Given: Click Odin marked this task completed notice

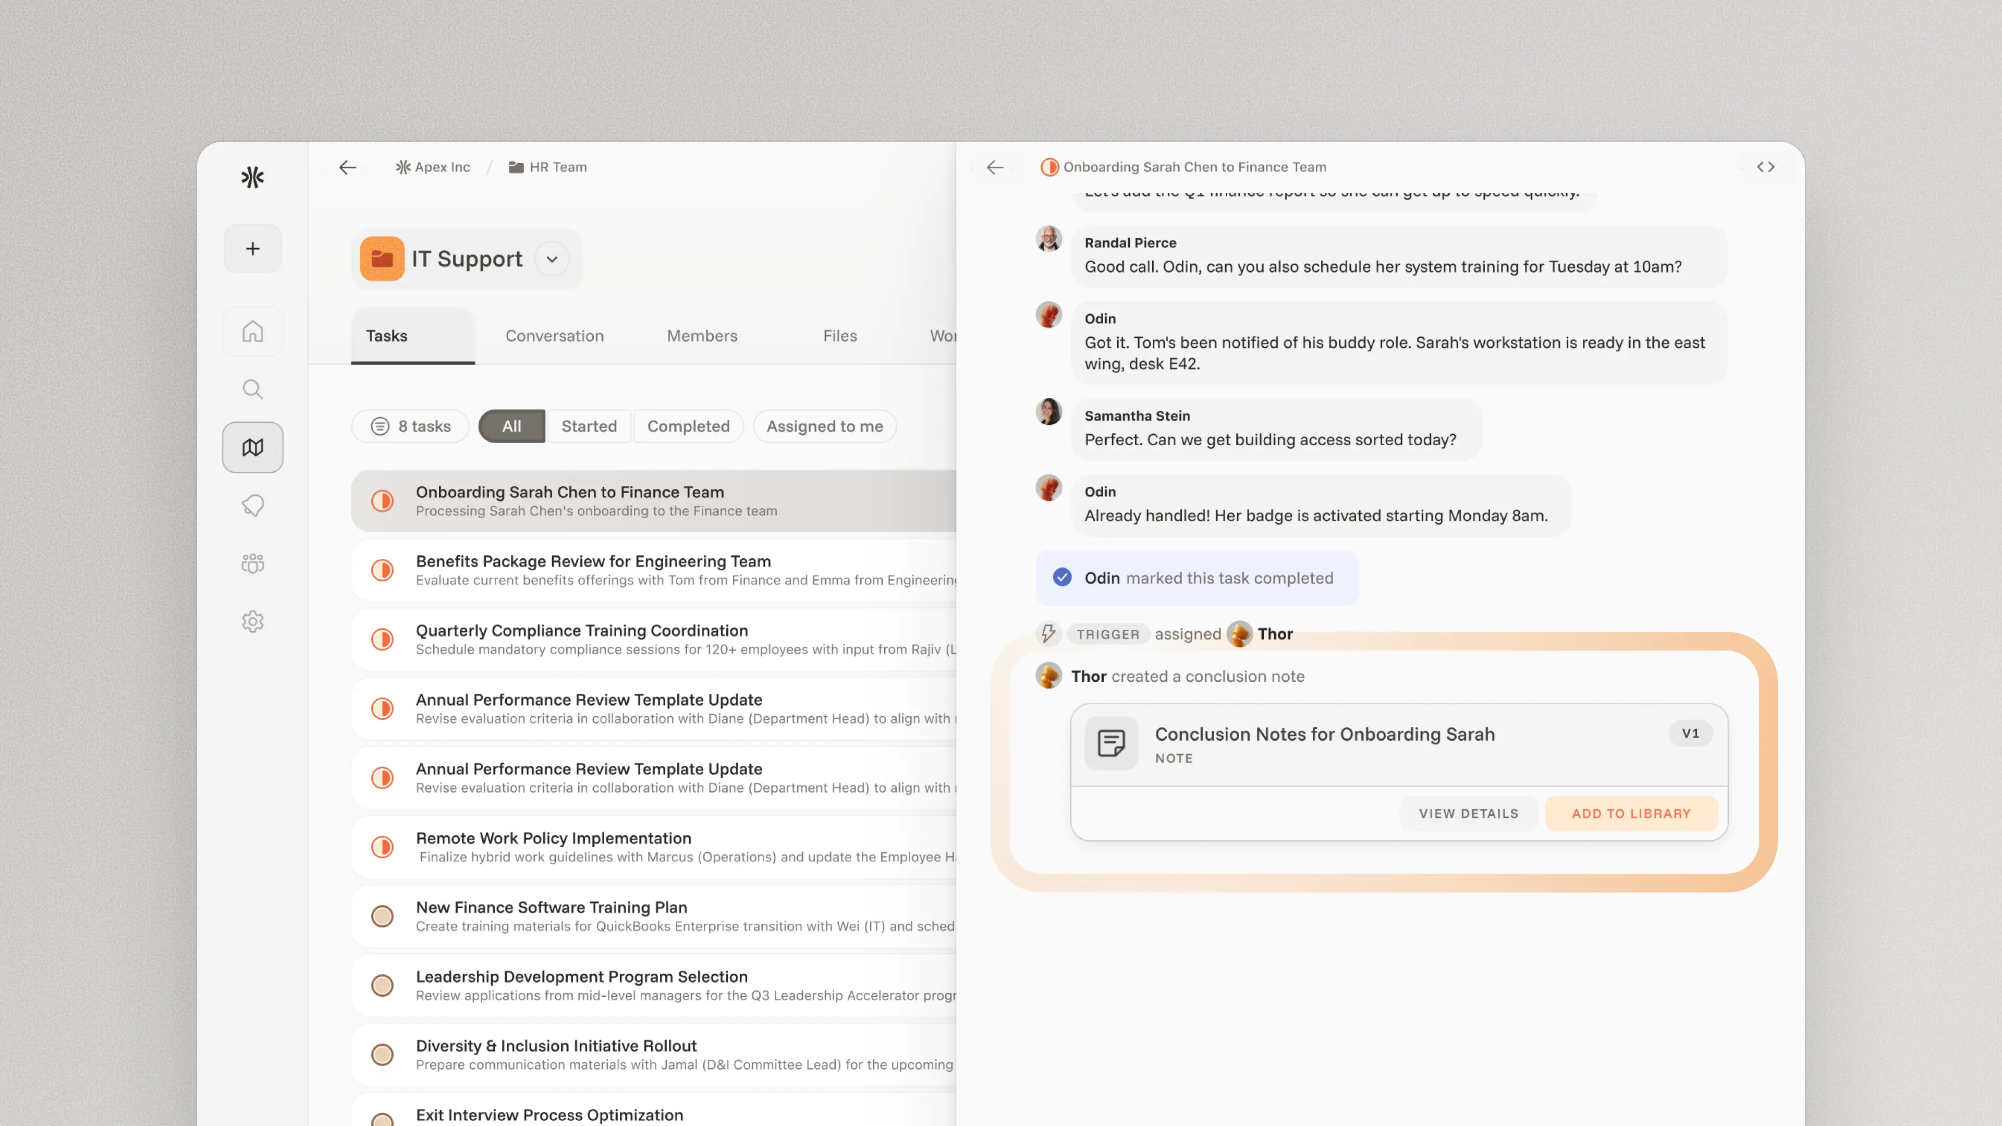Looking at the screenshot, I should click(x=1197, y=578).
